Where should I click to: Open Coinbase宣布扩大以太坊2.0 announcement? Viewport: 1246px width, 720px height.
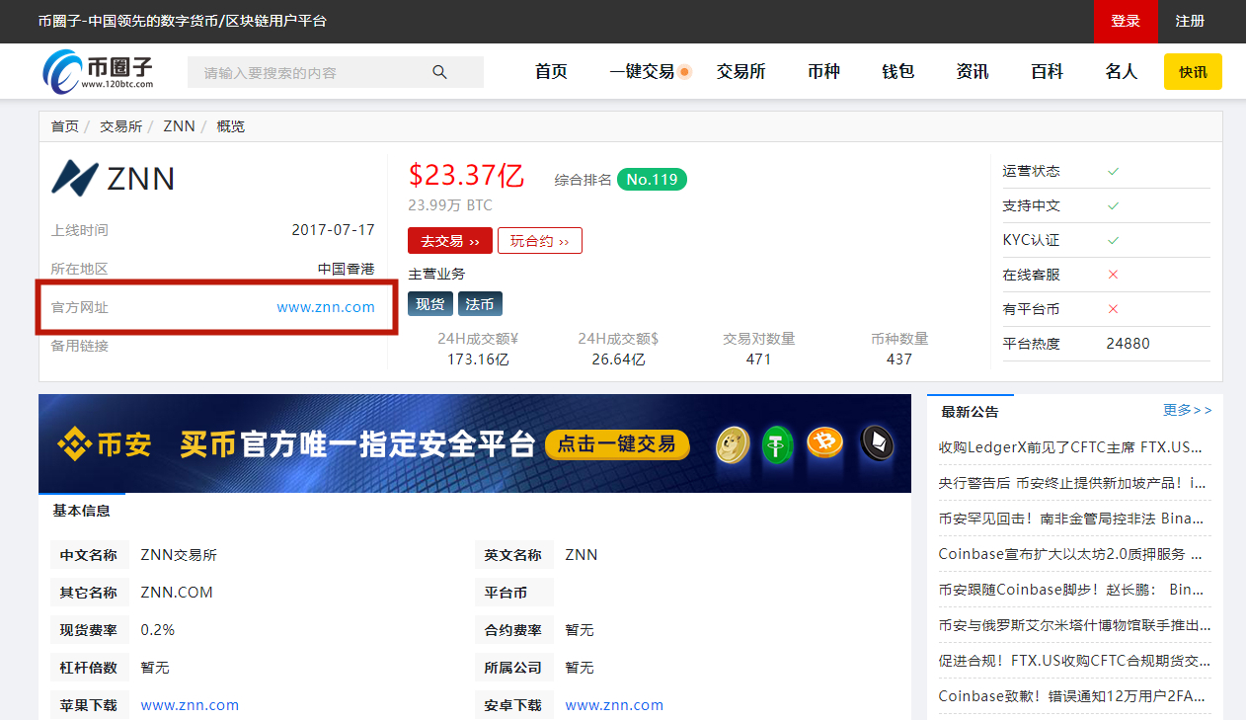point(1072,554)
